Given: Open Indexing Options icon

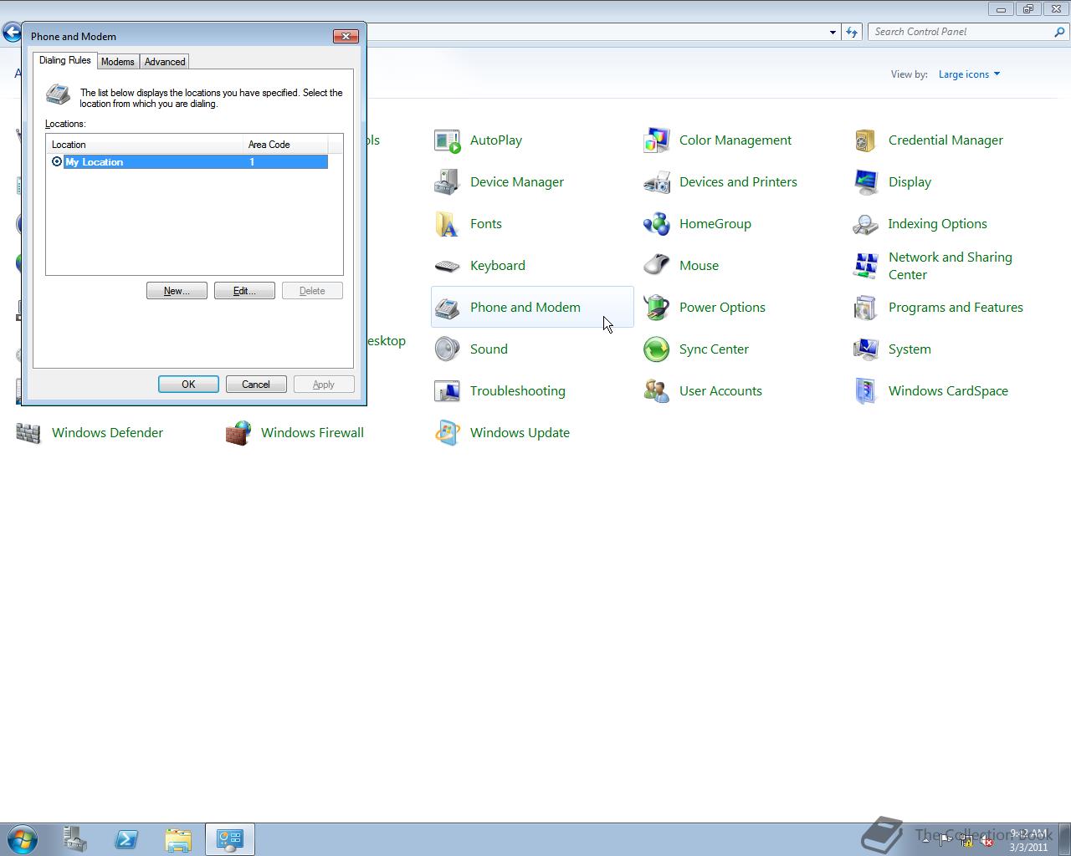Looking at the screenshot, I should [x=865, y=224].
